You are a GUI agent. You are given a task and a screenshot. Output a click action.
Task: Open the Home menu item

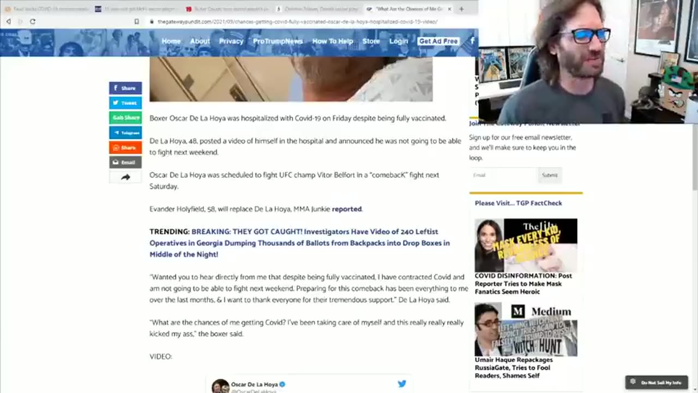point(171,41)
